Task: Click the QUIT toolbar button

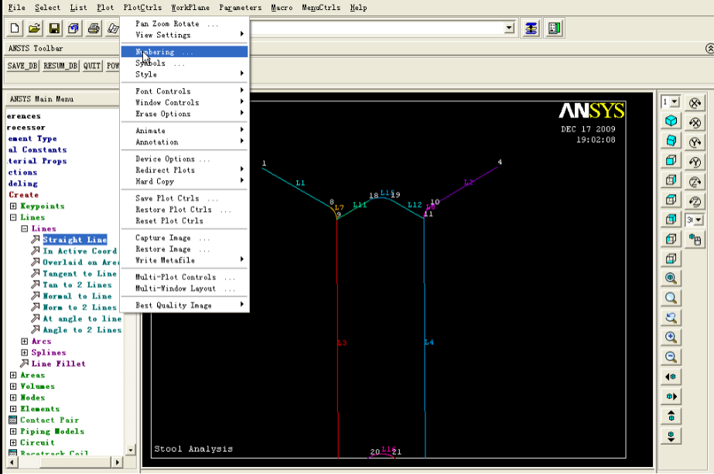Action: pos(92,66)
